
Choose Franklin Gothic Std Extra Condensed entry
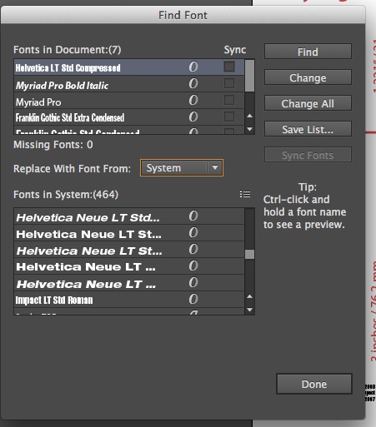(x=129, y=117)
